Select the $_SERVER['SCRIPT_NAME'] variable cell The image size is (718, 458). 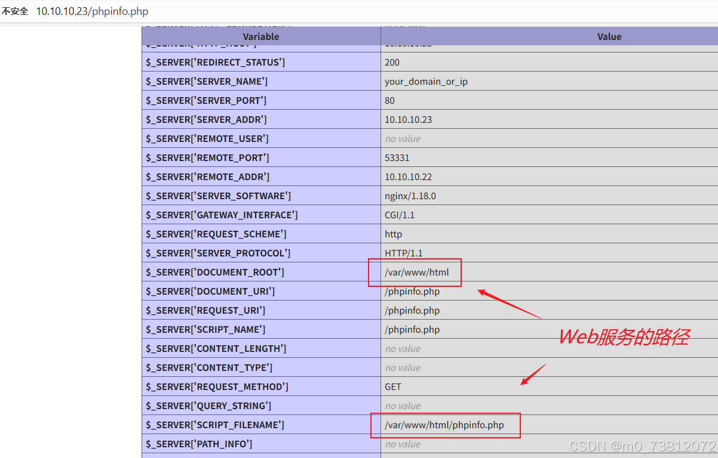[x=261, y=329]
